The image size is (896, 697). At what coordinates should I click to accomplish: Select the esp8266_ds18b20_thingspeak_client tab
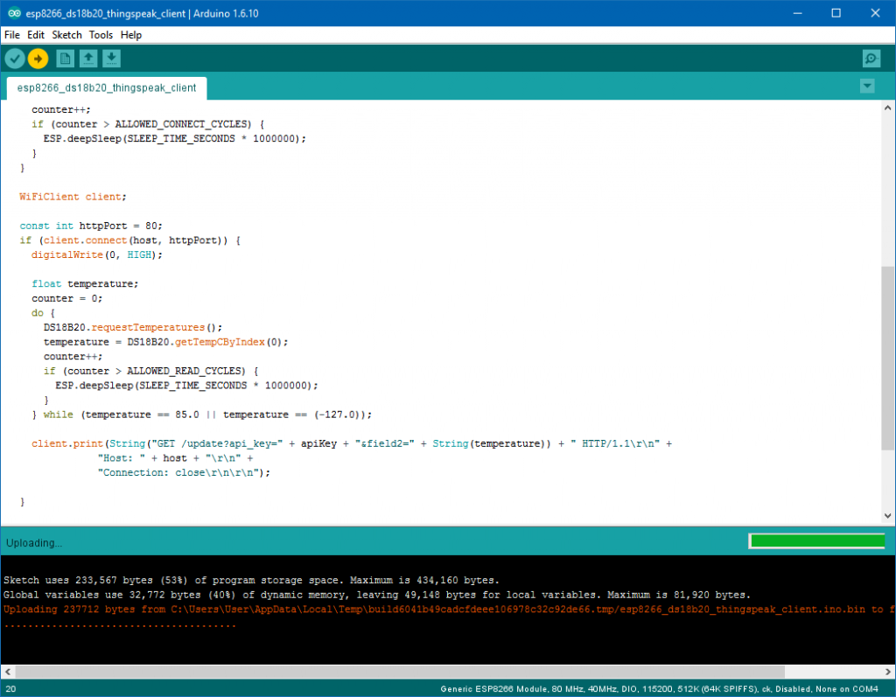click(x=107, y=88)
